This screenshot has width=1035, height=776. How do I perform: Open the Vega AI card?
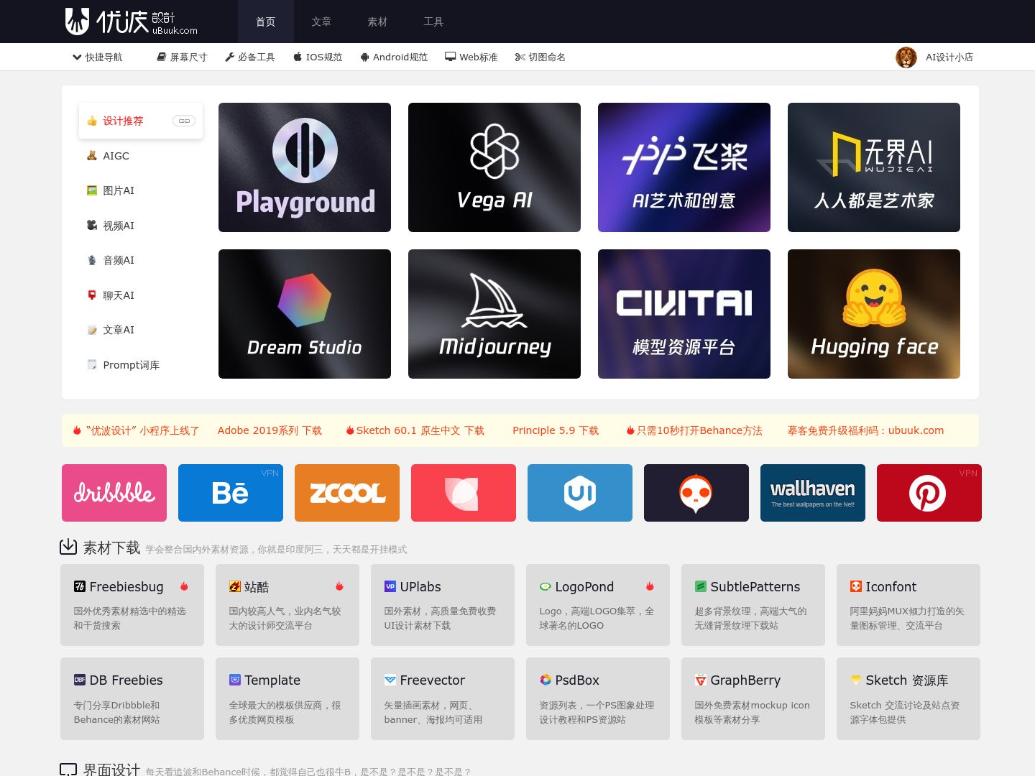494,167
